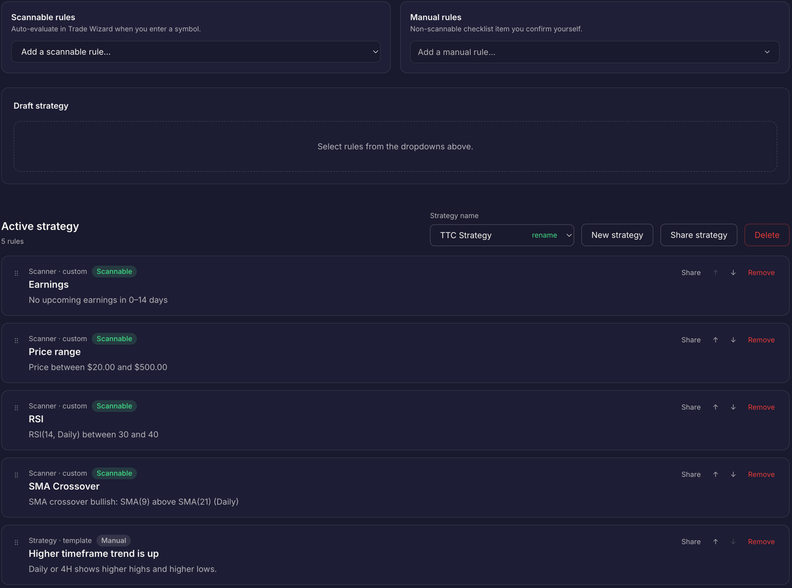
Task: Move SMA Crossover rule up
Action: point(715,475)
